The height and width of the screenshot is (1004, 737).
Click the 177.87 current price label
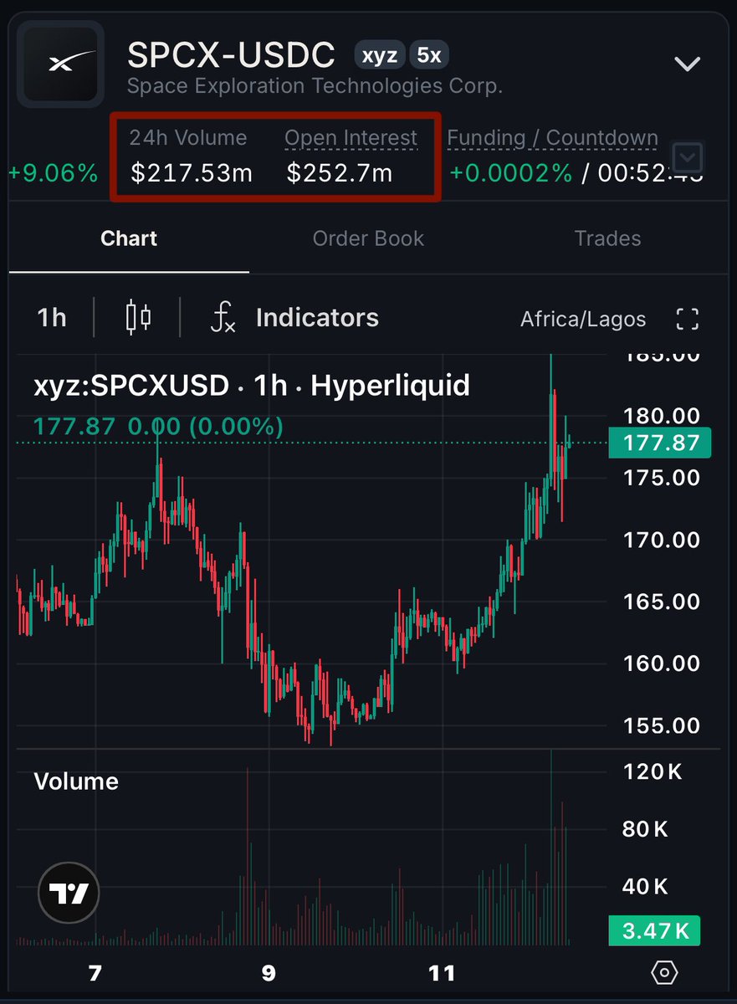click(661, 443)
